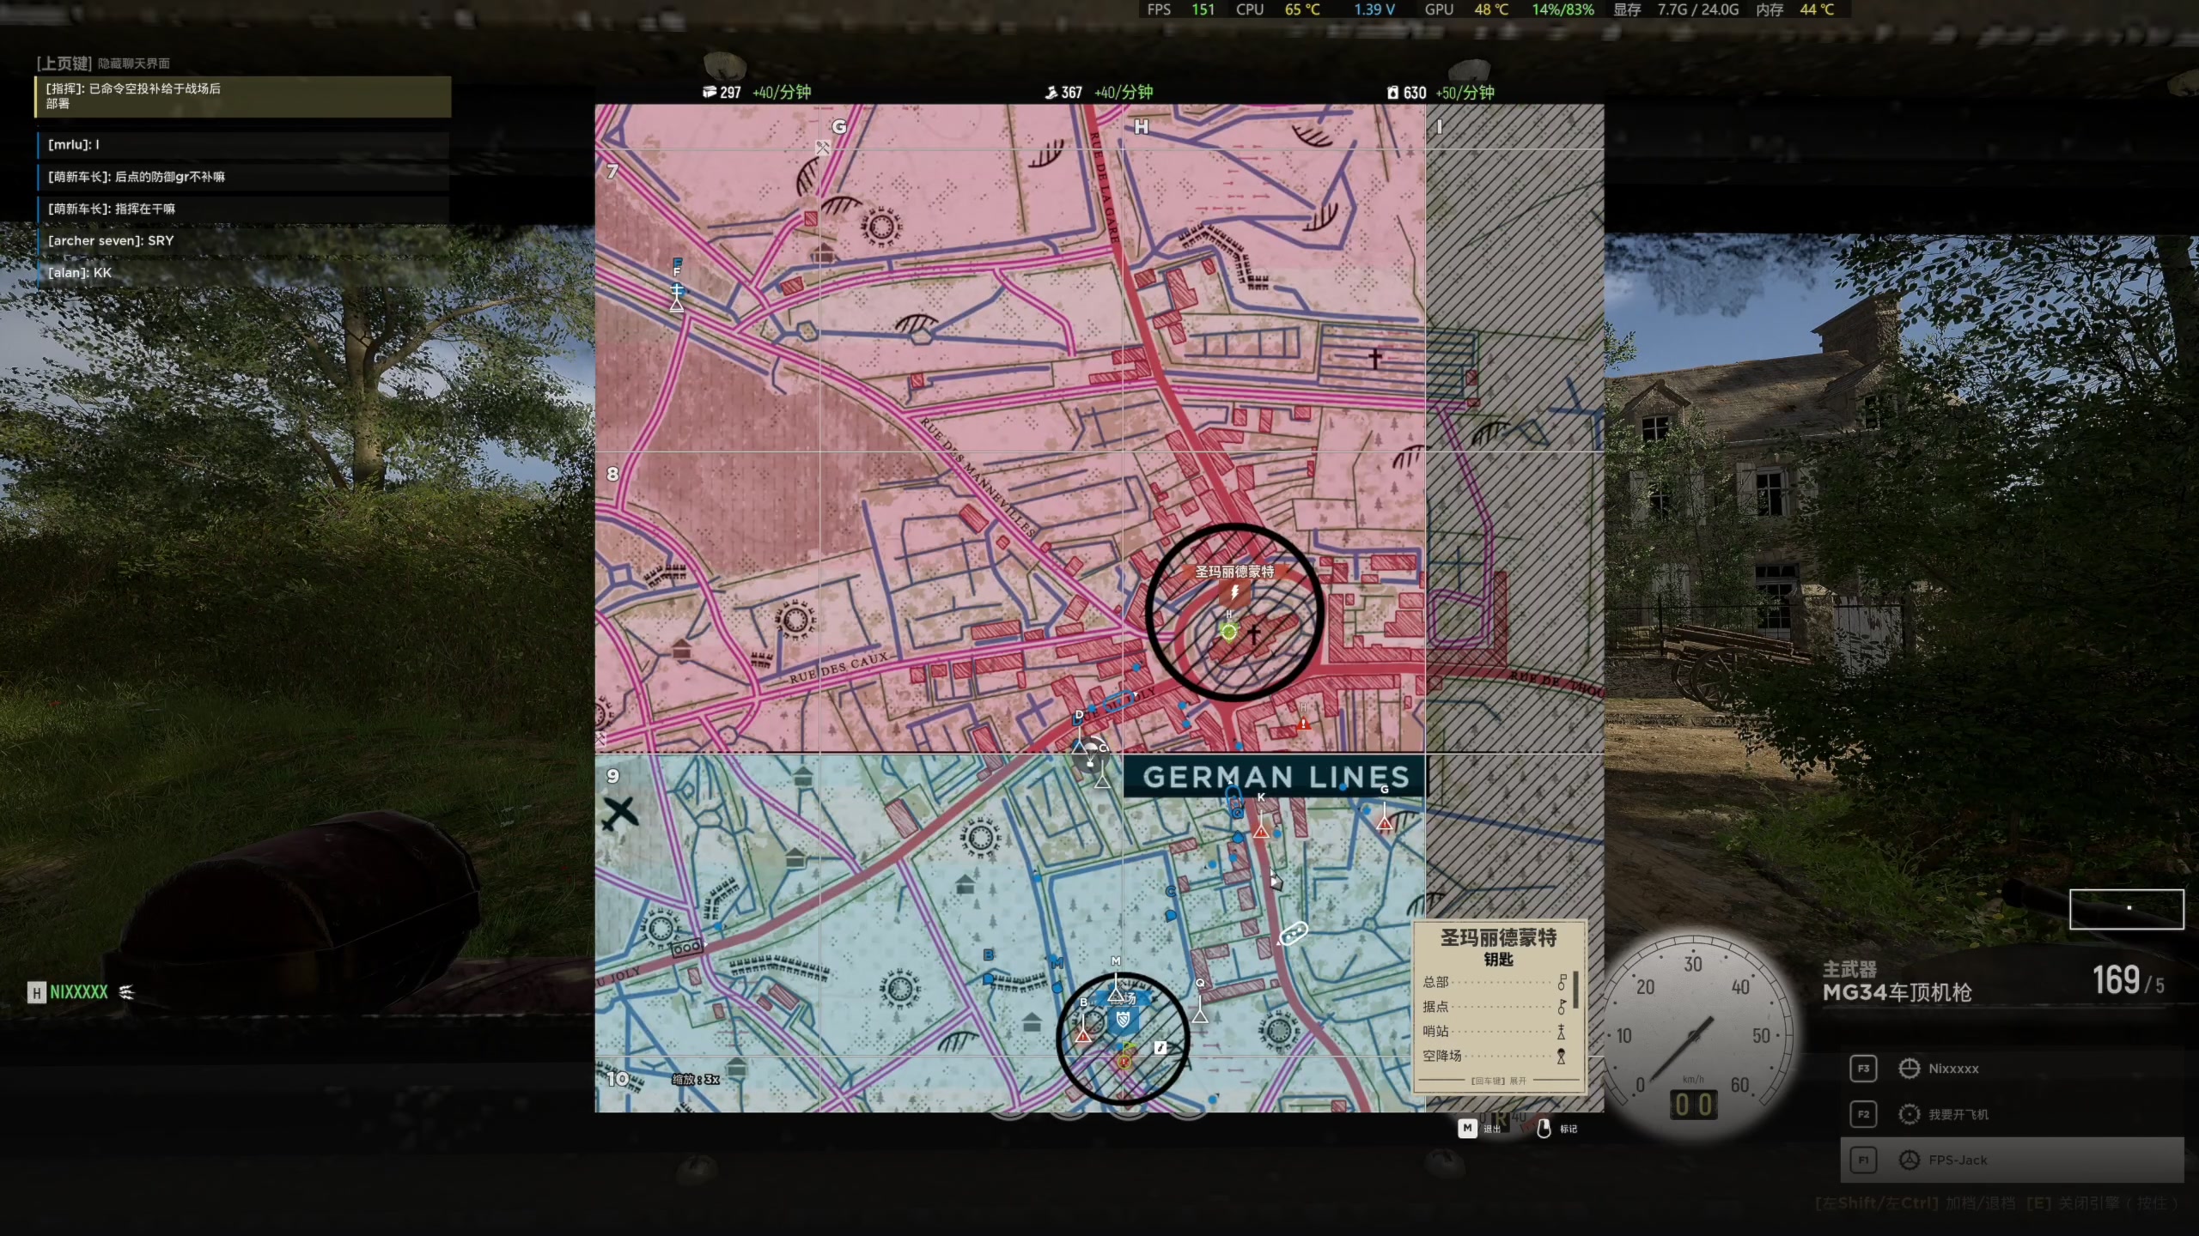The image size is (2199, 1236).
Task: Click the gunner seat icon next to Nixxxxx
Action: pos(1909,1069)
